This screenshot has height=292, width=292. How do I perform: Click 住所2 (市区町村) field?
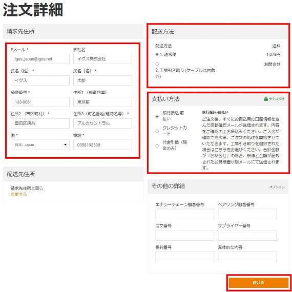pos(40,123)
